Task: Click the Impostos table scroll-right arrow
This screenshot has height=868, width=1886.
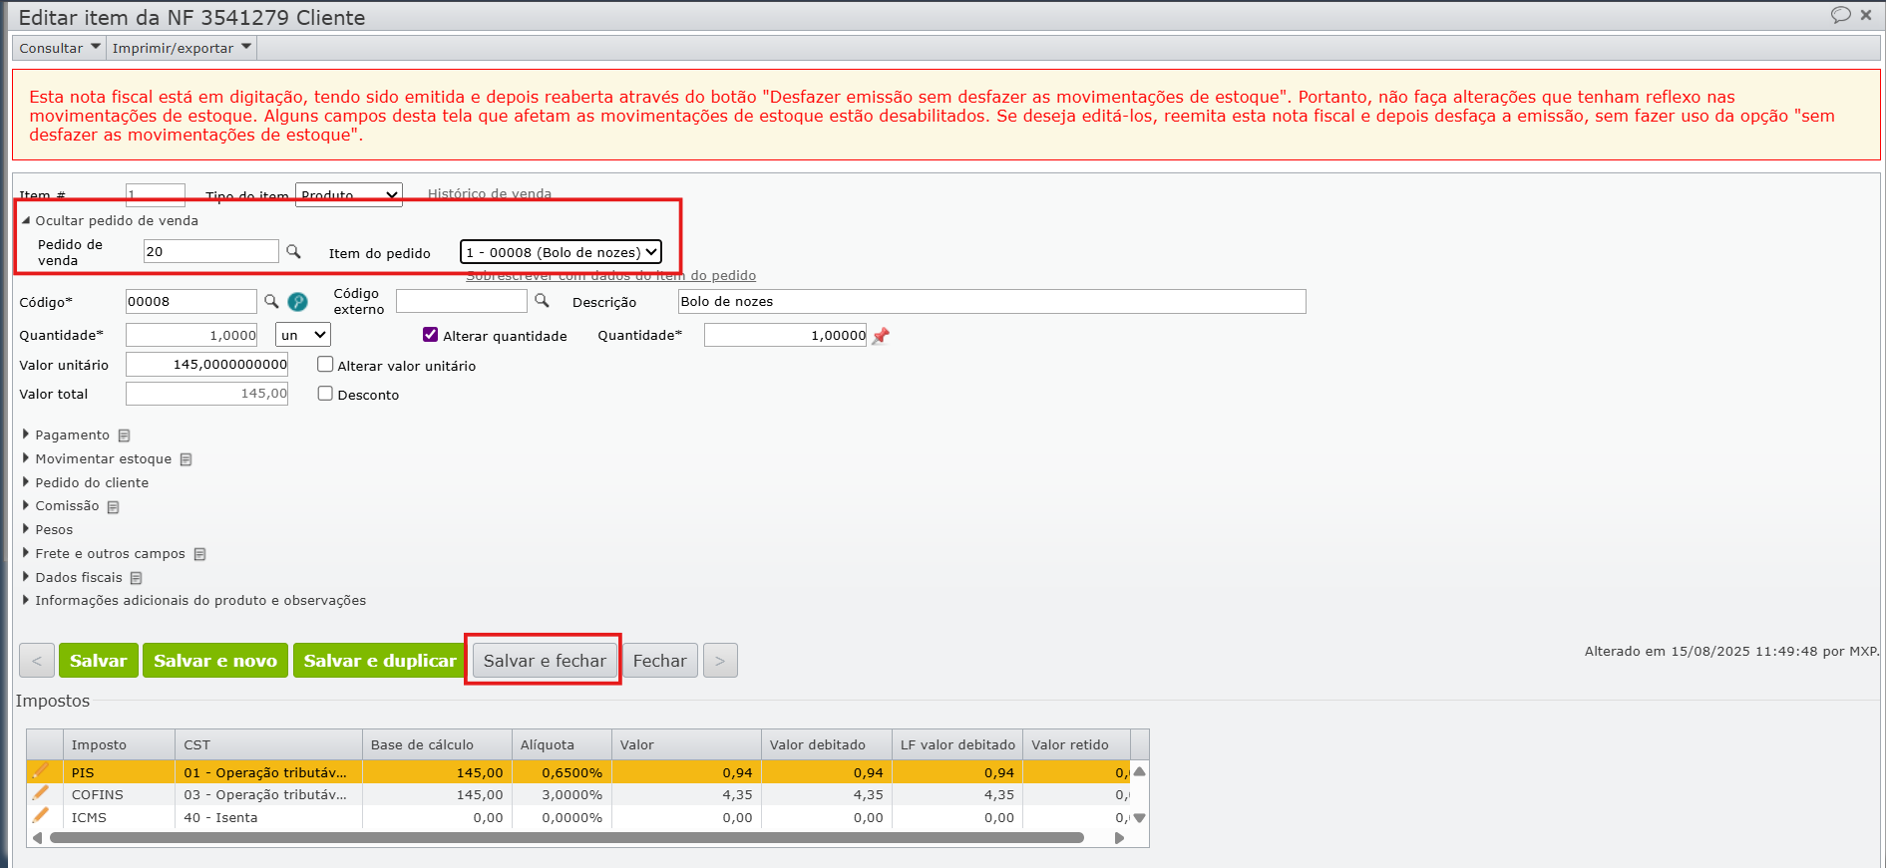Action: (x=1119, y=838)
